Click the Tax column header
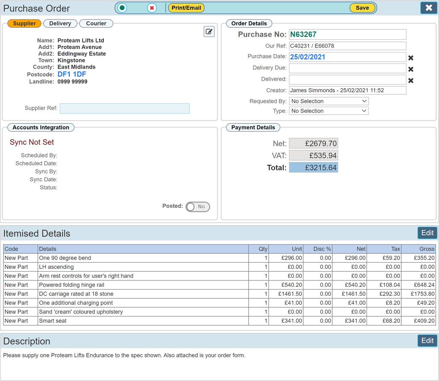 pyautogui.click(x=384, y=249)
